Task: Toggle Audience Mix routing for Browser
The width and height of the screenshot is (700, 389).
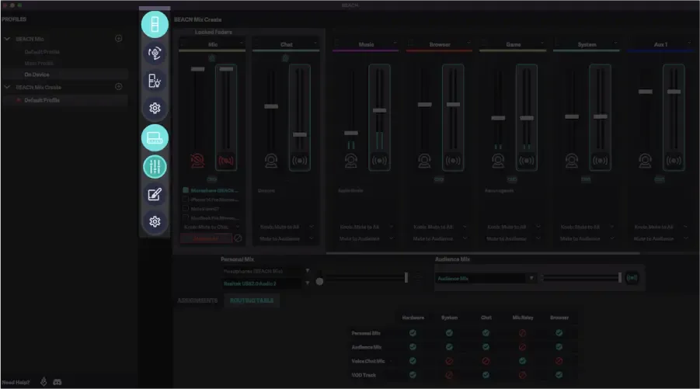Action: pyautogui.click(x=559, y=347)
